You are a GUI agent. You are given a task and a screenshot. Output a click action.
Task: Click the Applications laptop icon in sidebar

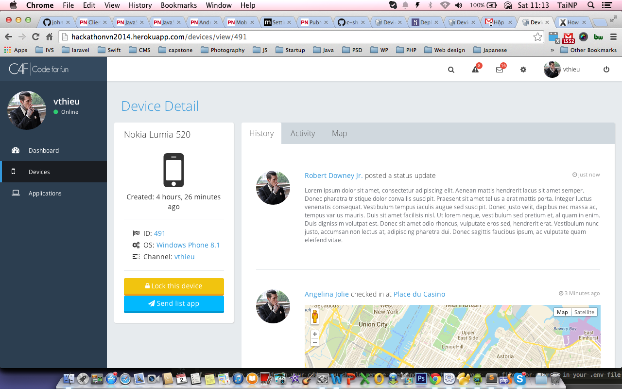[16, 193]
